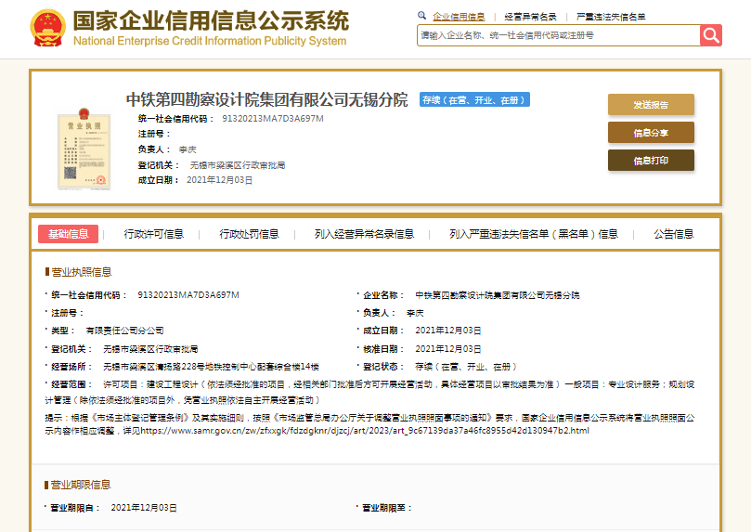Click the red search magnifier button

point(711,35)
